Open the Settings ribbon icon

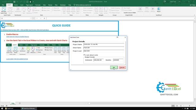[x=153, y=10]
